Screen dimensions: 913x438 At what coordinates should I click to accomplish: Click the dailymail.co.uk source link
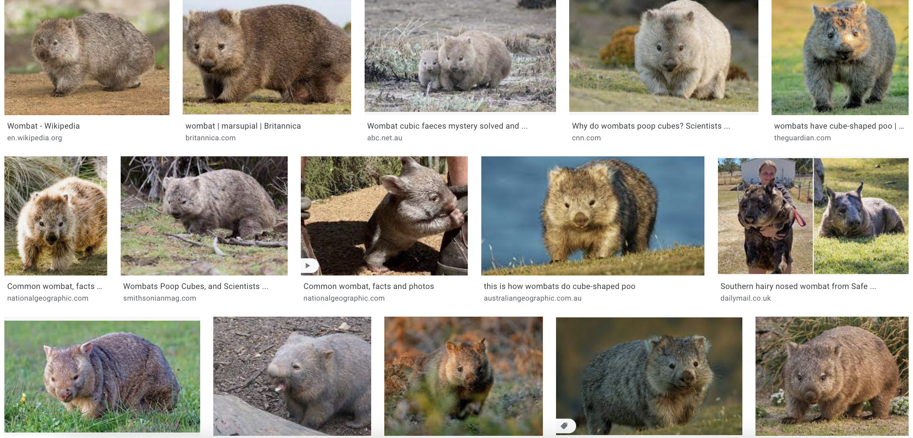pos(746,298)
